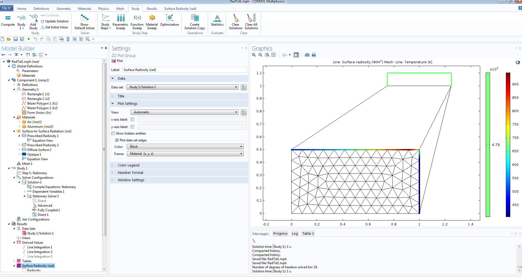Click Show Default Solver icon
Screen dimensions: 522x277
tap(84, 22)
